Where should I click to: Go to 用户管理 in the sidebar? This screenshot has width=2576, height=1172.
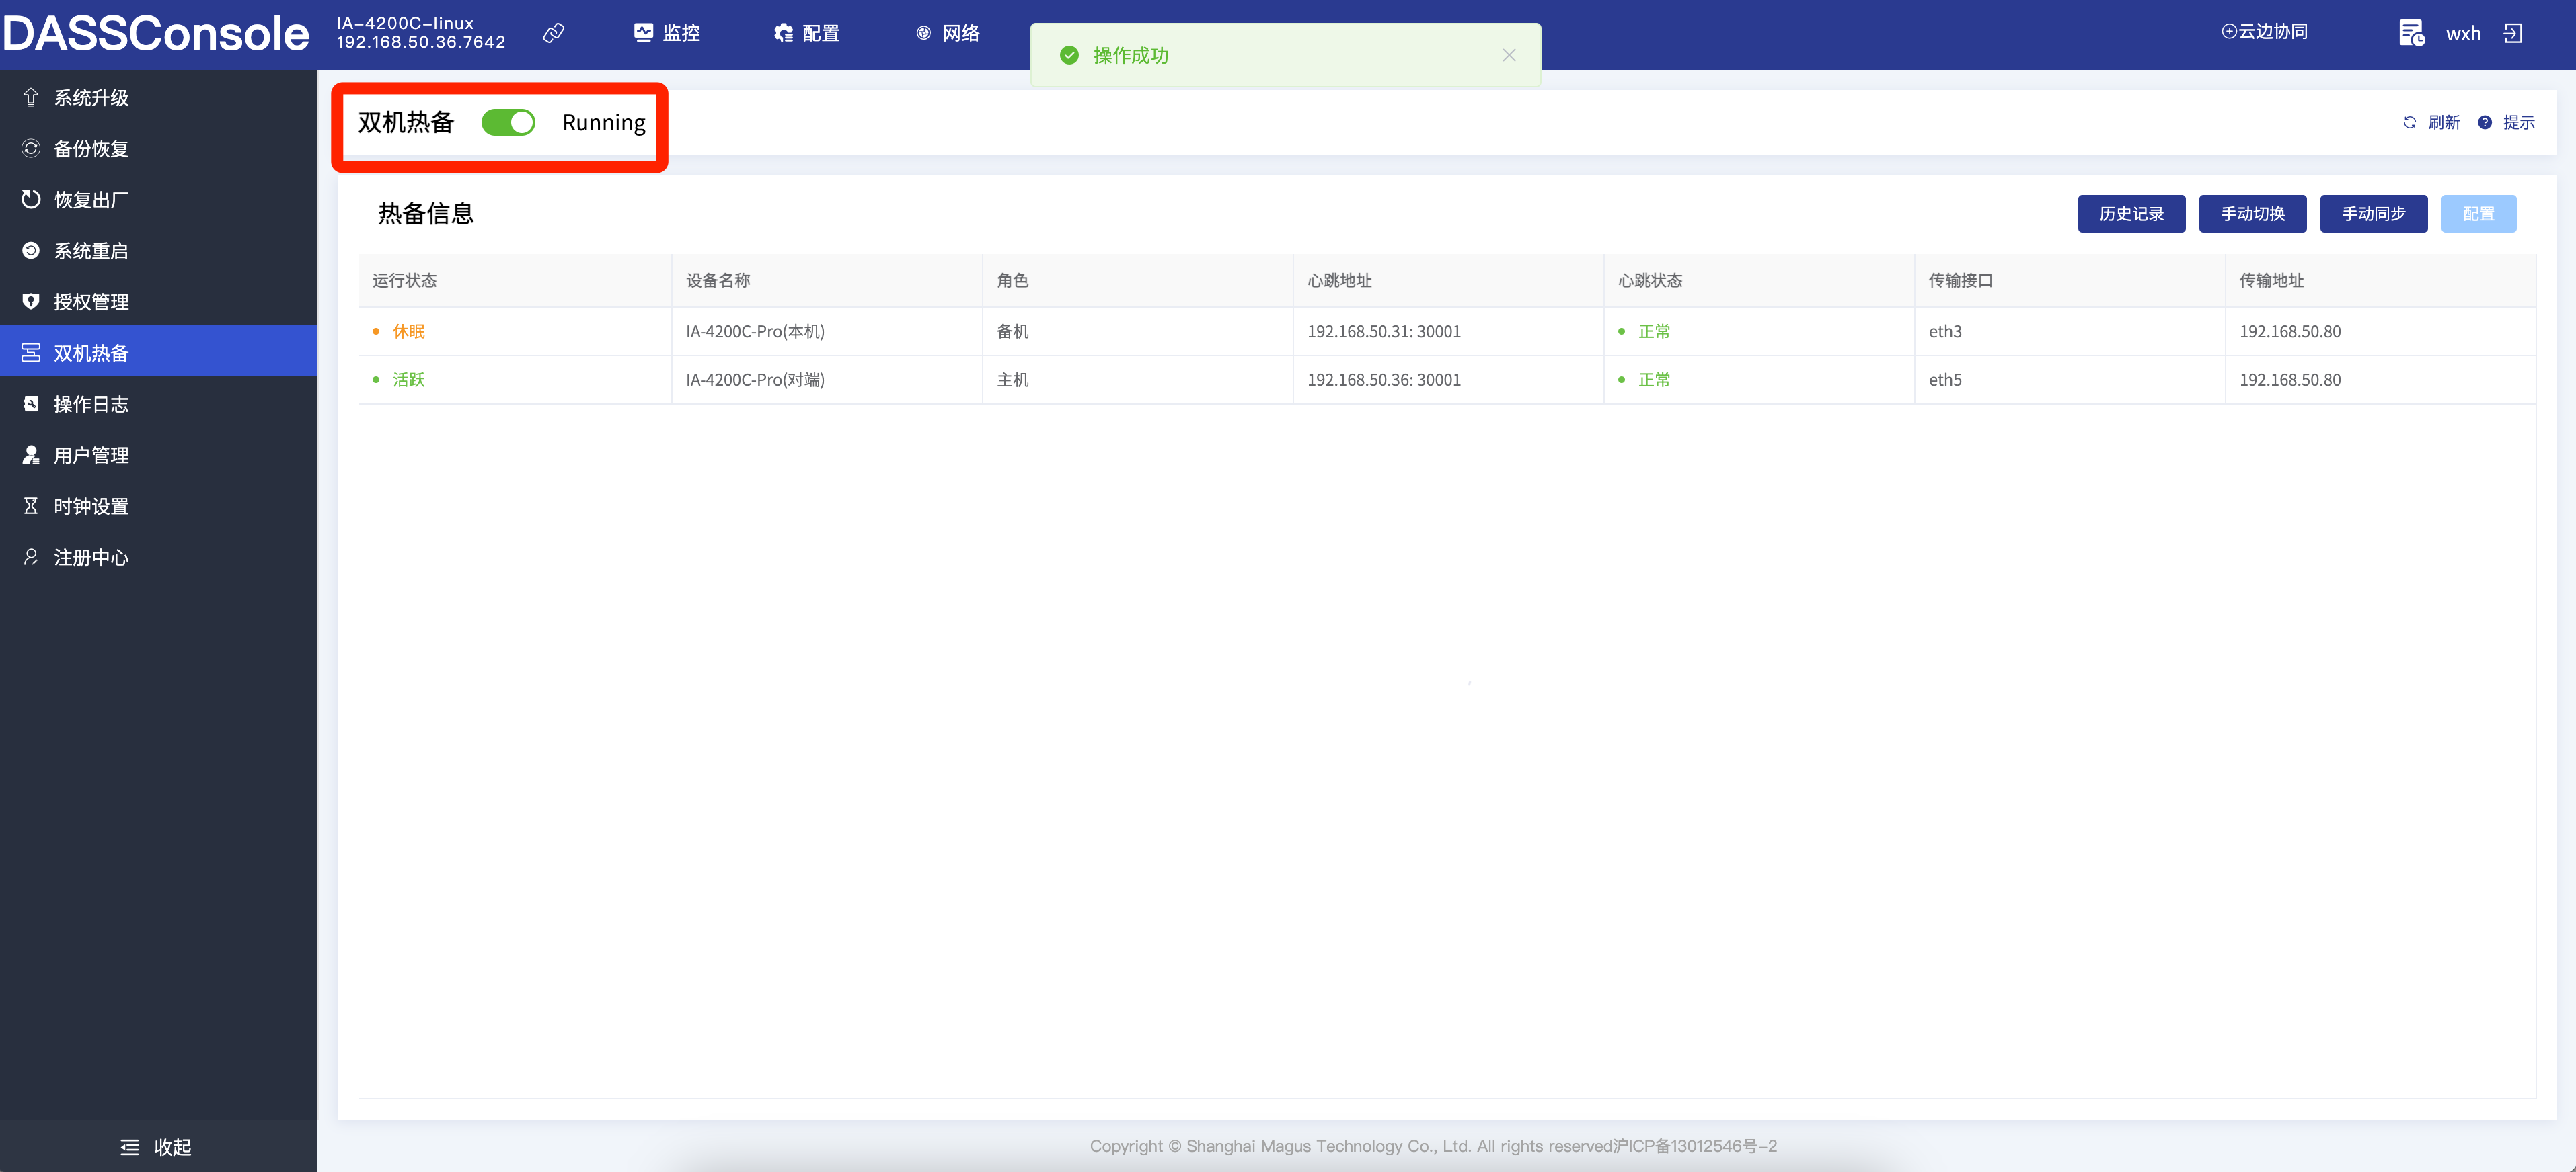click(158, 454)
